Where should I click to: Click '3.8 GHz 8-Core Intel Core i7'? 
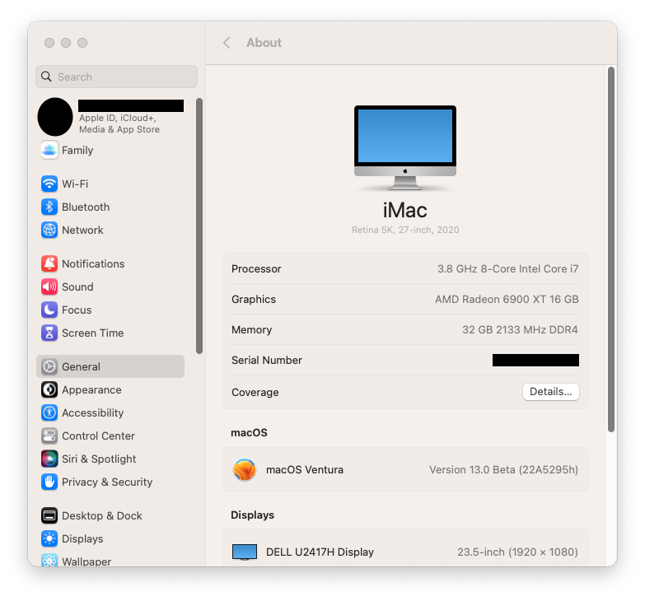coord(507,269)
